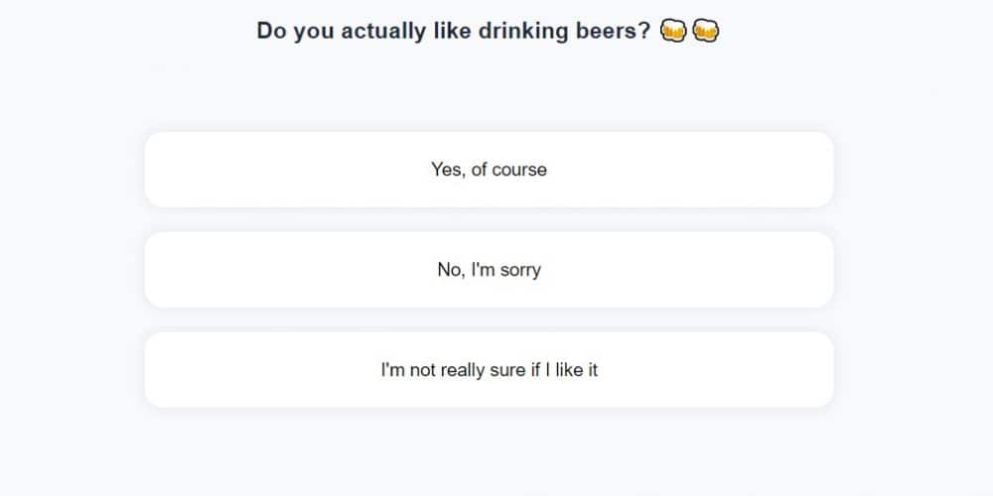Click the word 'beers?' in the heading
This screenshot has height=496, width=993.
(613, 31)
